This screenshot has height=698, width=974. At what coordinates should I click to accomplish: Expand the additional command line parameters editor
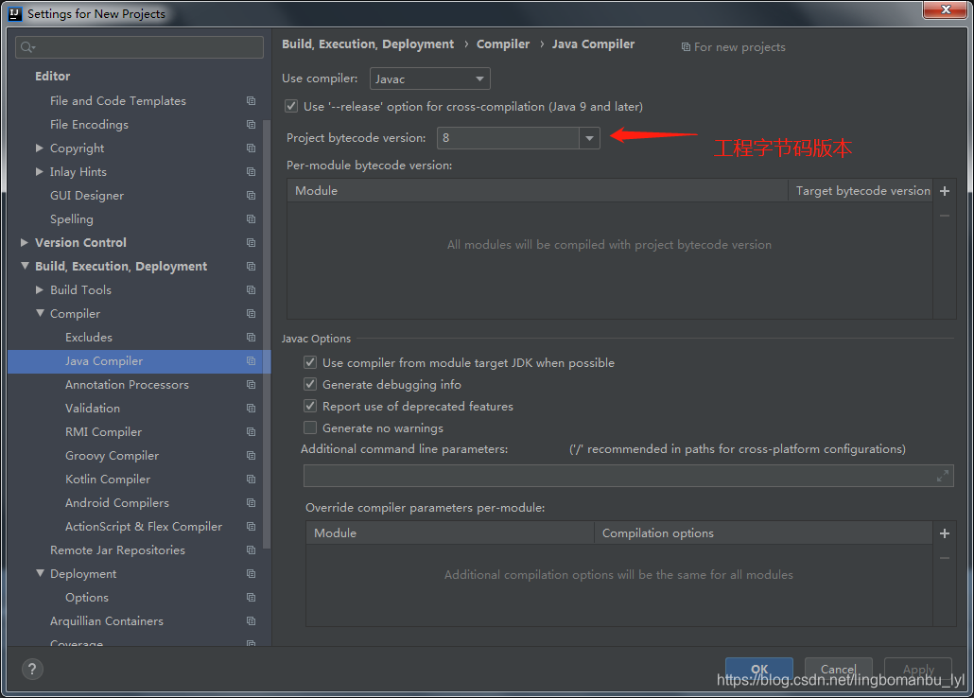tap(941, 476)
